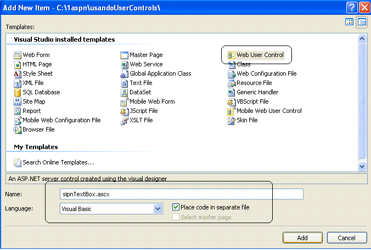The width and height of the screenshot is (371, 250).
Task: Switch templates to small icons view
Action: click(x=362, y=22)
